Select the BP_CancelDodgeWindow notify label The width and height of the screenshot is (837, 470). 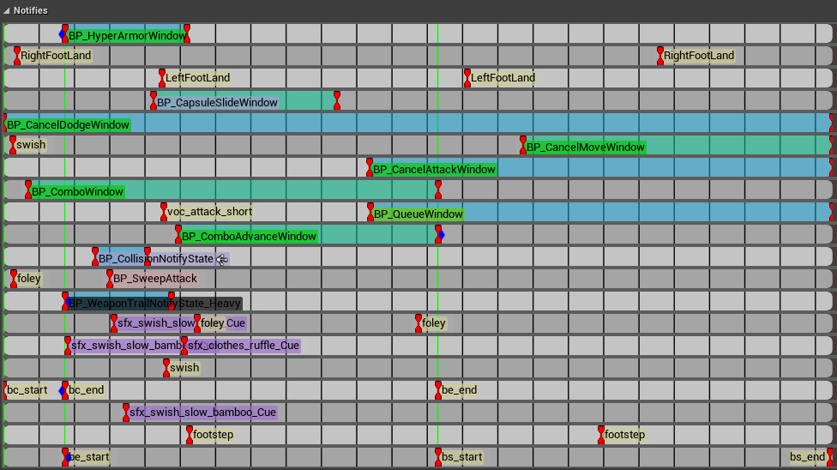click(x=69, y=125)
